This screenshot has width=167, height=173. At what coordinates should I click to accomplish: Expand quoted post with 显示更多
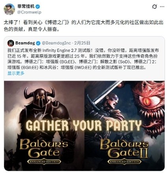click(16, 73)
